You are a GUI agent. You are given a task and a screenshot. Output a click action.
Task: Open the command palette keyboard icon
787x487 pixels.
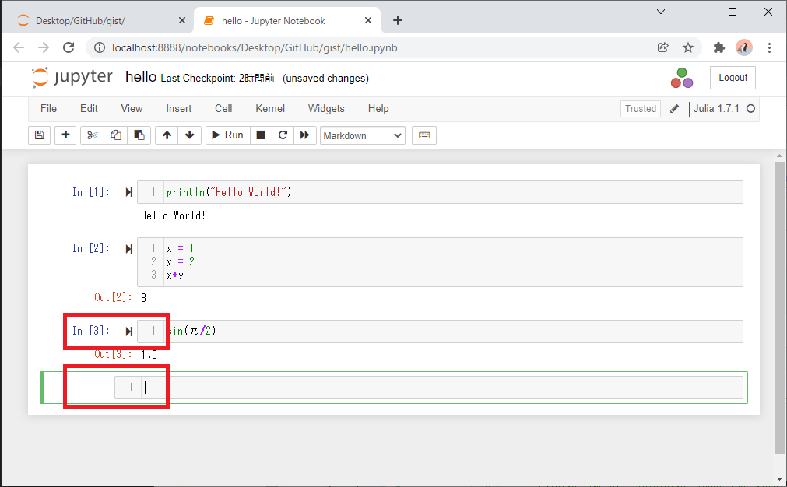[424, 135]
